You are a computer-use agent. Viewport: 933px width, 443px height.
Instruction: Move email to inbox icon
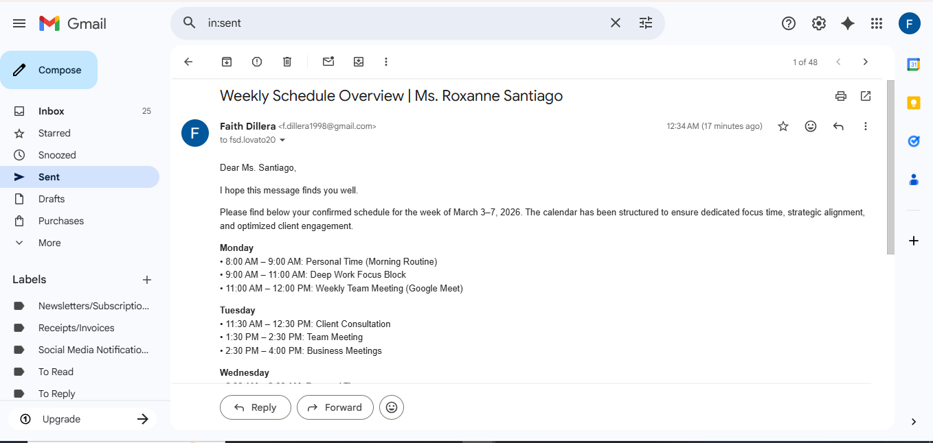(x=359, y=62)
